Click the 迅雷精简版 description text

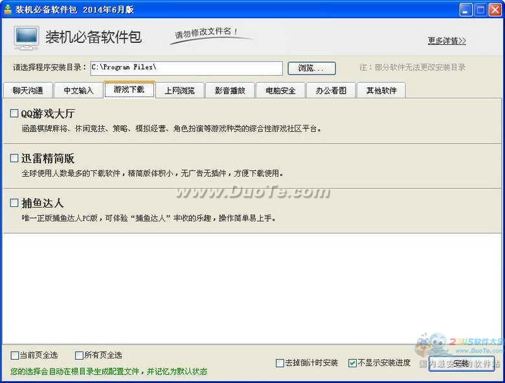tap(152, 173)
